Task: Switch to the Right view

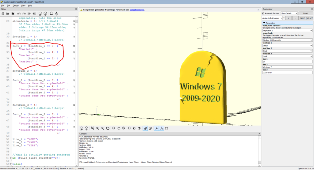Action: tap(113, 128)
